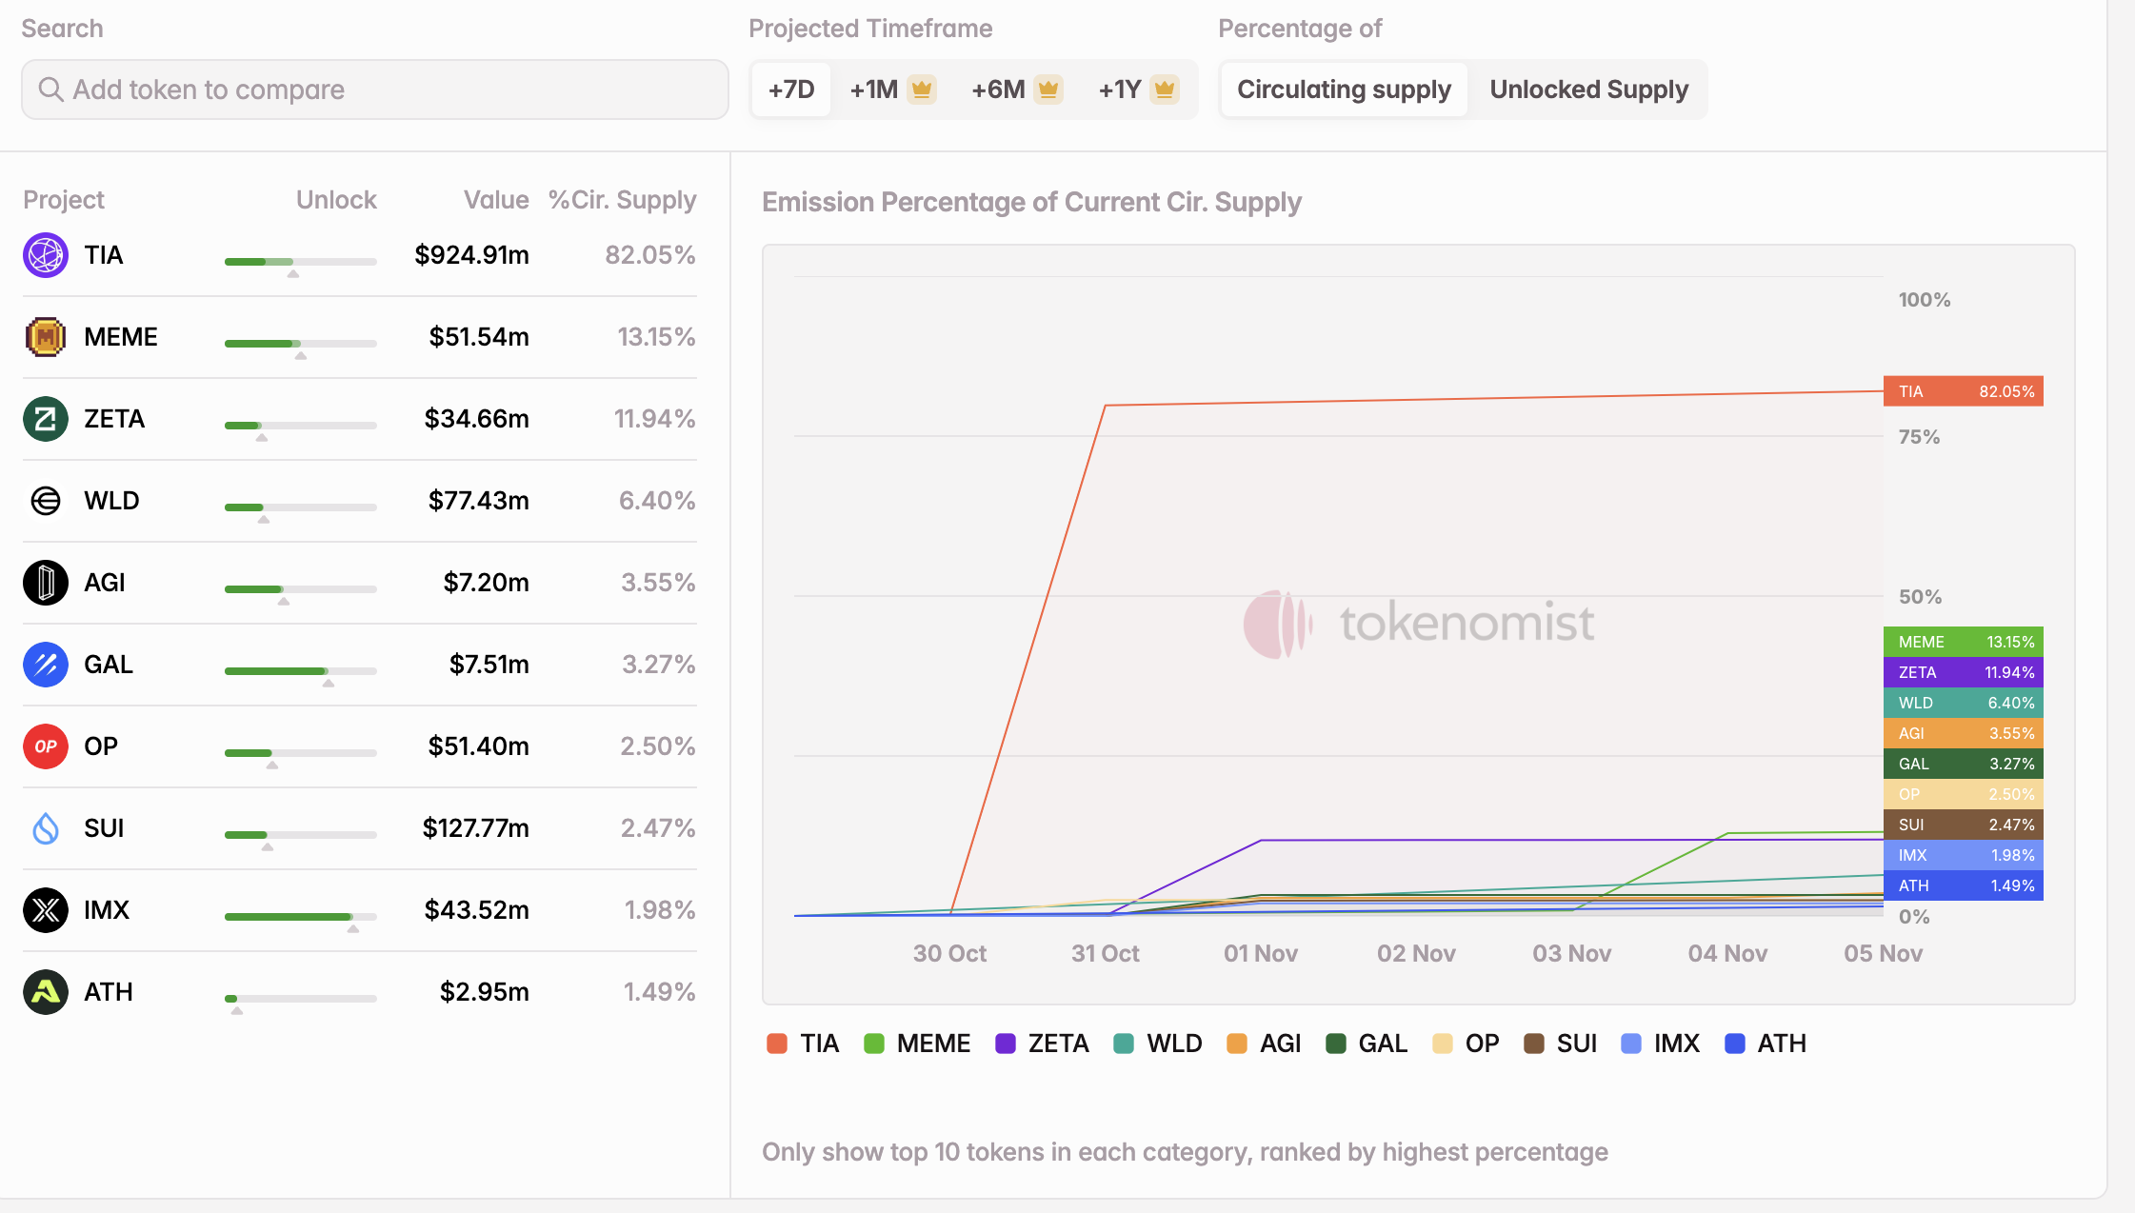Select the +6M projected timeframe
This screenshot has width=2135, height=1213.
click(1016, 89)
